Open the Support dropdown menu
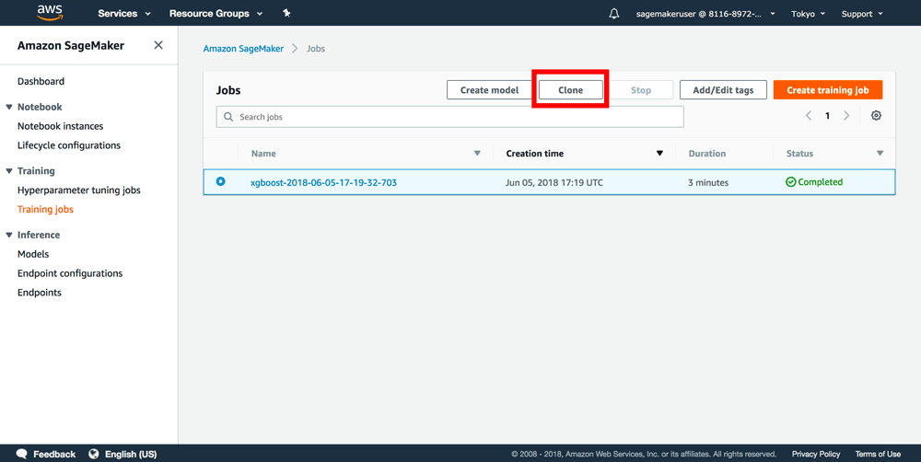 coord(862,14)
